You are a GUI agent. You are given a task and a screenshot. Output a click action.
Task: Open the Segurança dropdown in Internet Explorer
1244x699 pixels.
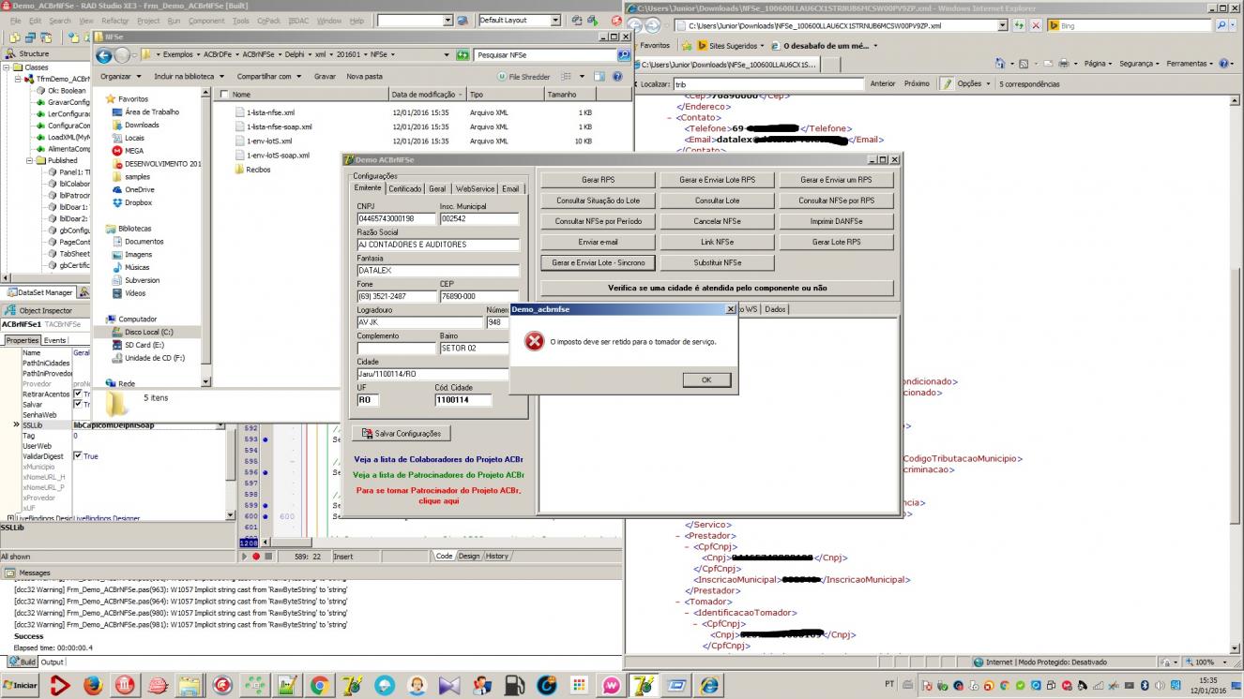pos(1139,64)
